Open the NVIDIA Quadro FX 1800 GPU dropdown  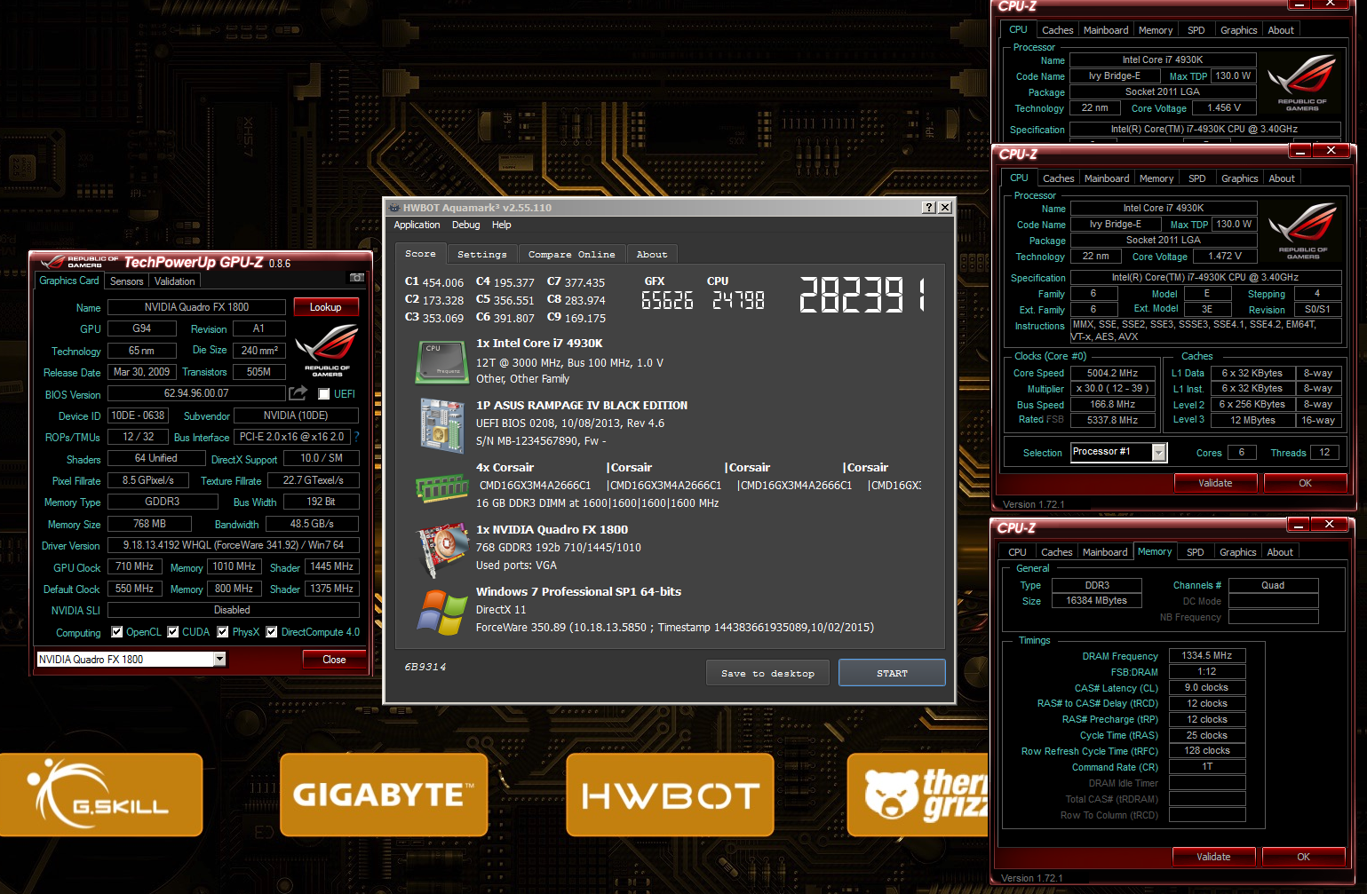tap(219, 659)
